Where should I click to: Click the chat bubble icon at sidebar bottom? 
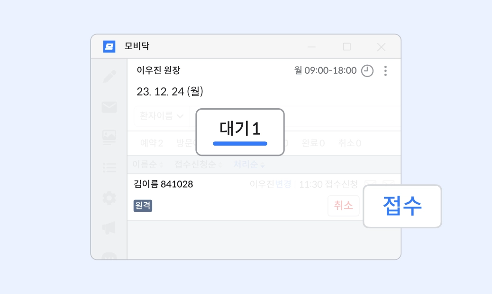pos(109,256)
